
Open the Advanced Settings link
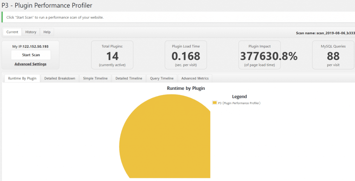click(31, 64)
